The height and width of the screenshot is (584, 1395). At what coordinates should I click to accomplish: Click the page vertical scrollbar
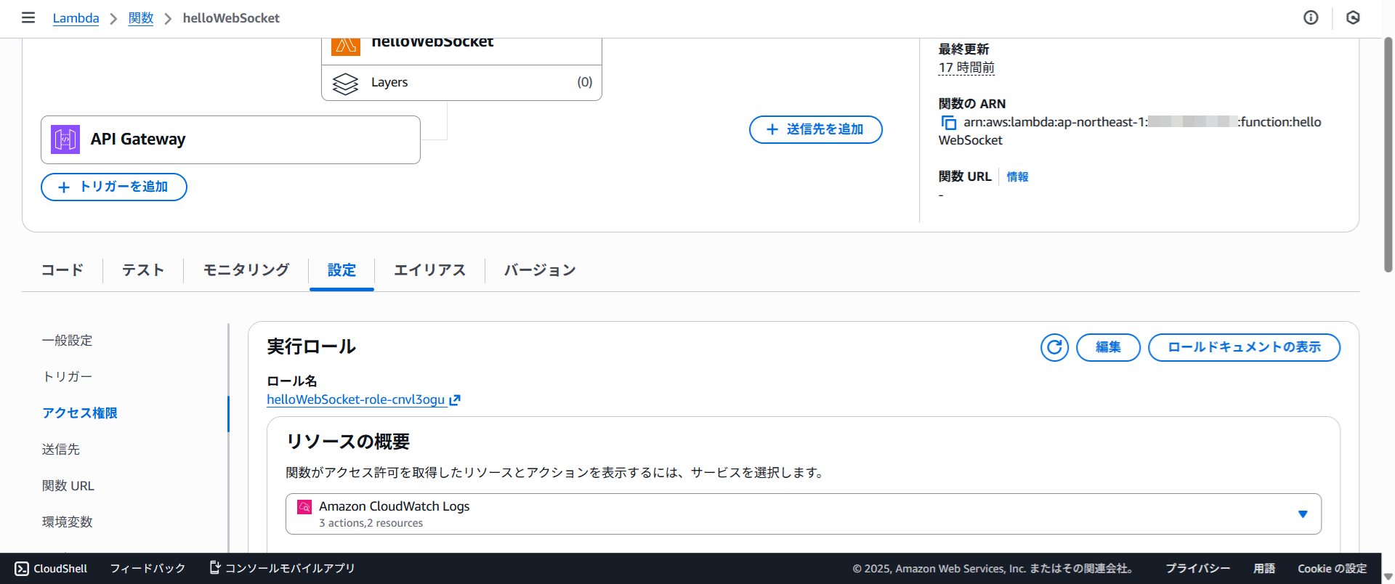coord(1388,156)
